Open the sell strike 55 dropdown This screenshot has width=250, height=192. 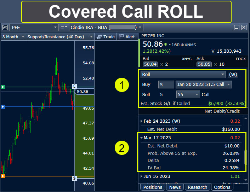187,94
